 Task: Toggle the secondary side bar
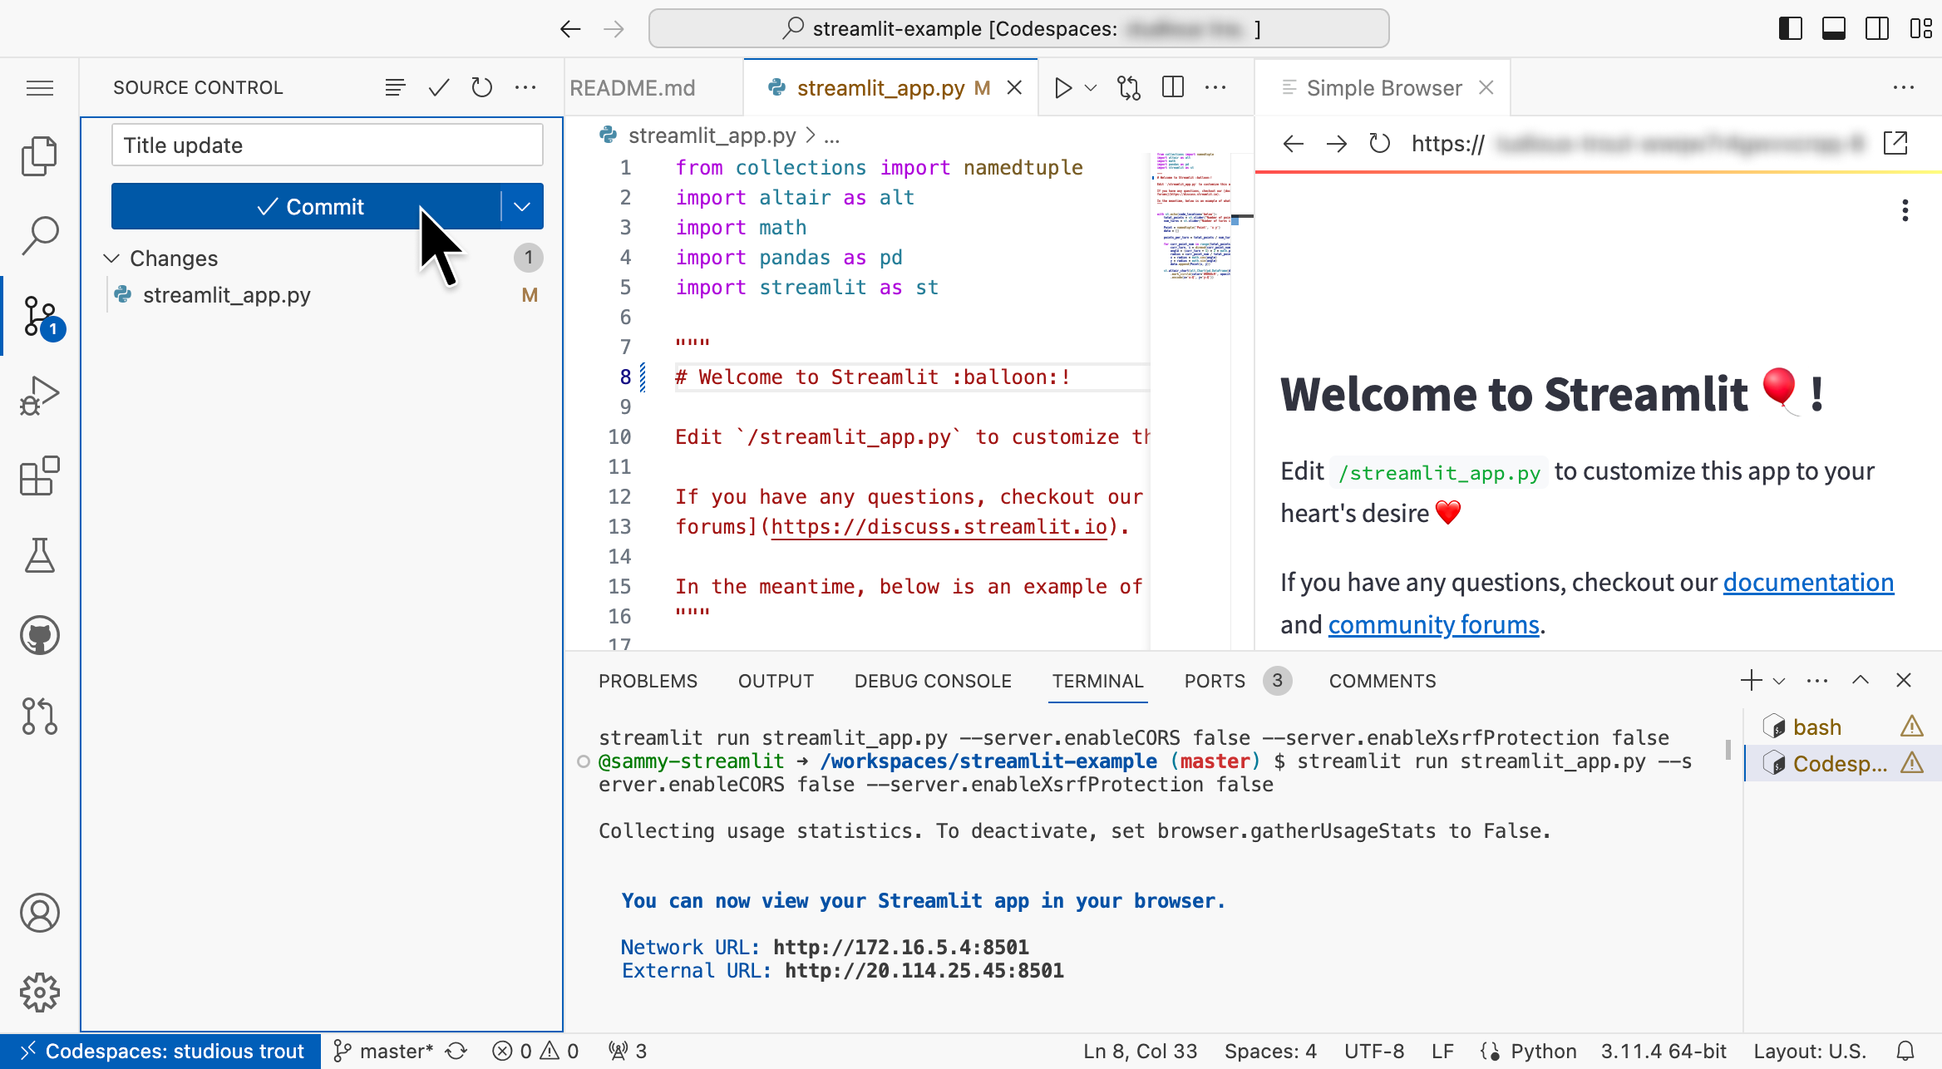(x=1876, y=29)
